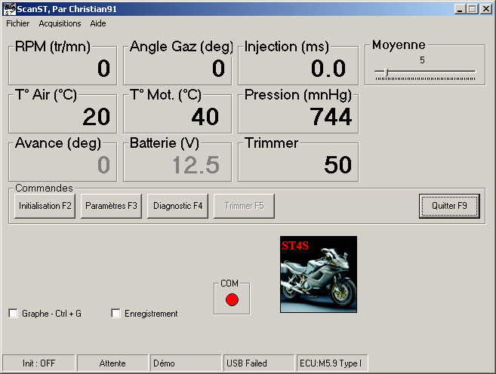Image resolution: width=496 pixels, height=374 pixels.
Task: Click the ST4S motorcycle image
Action: [x=319, y=274]
